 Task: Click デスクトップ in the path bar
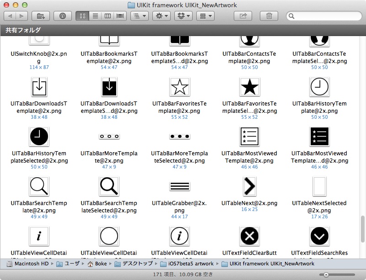click(x=133, y=264)
